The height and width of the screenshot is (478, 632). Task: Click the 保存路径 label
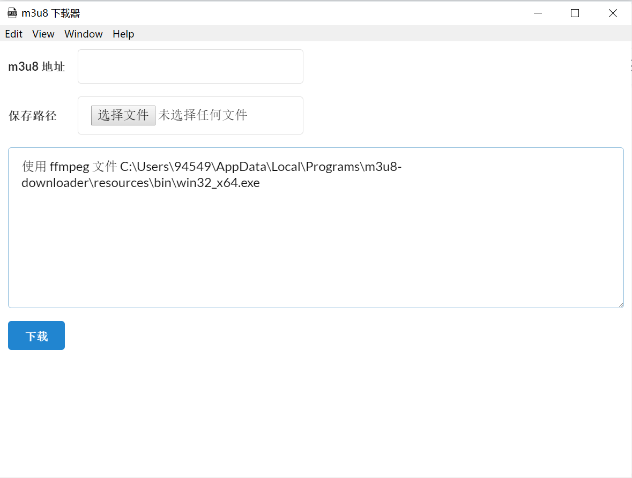point(33,116)
